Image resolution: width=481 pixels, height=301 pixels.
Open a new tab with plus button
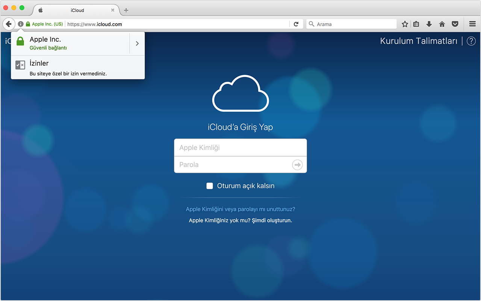(x=126, y=10)
